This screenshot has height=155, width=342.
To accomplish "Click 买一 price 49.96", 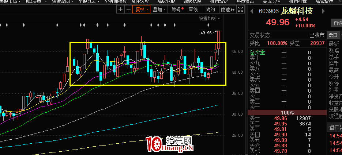I will (x=281, y=119).
